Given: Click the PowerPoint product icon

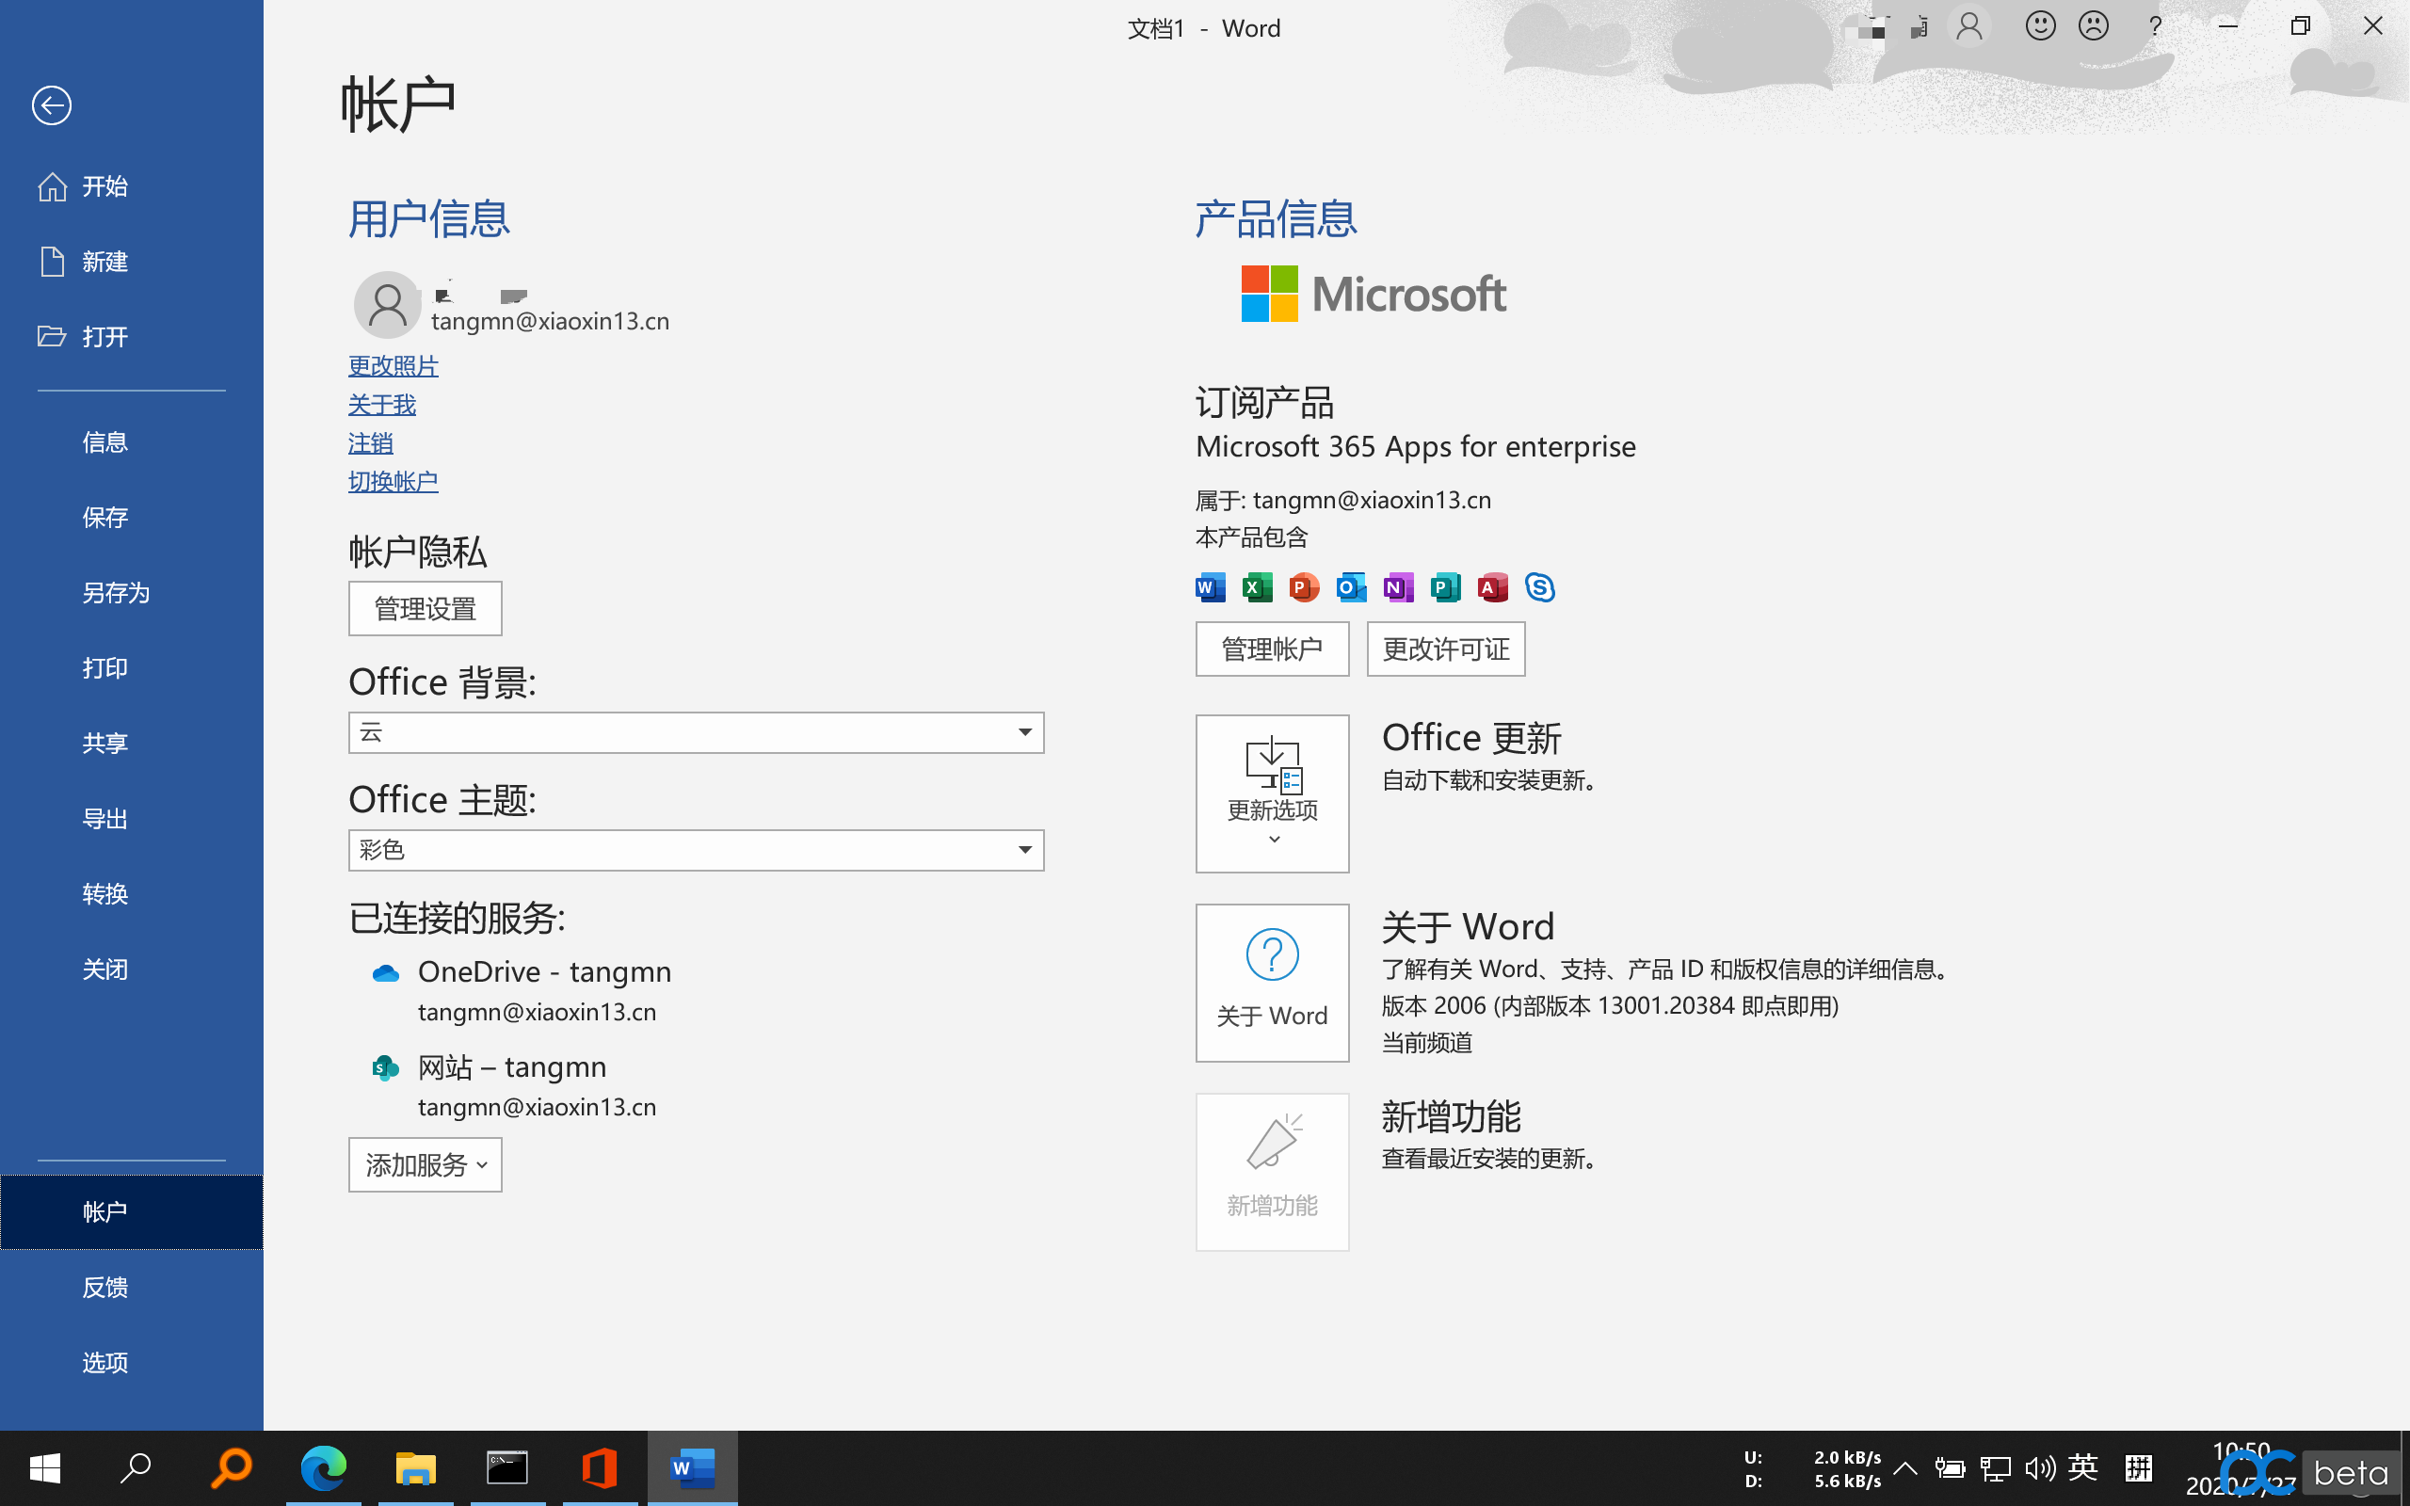Looking at the screenshot, I should point(1304,587).
